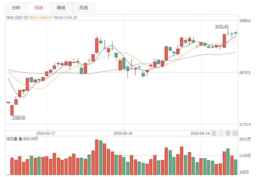
Task: Click the 2879.5 price axis value
Action: pyautogui.click(x=245, y=73)
